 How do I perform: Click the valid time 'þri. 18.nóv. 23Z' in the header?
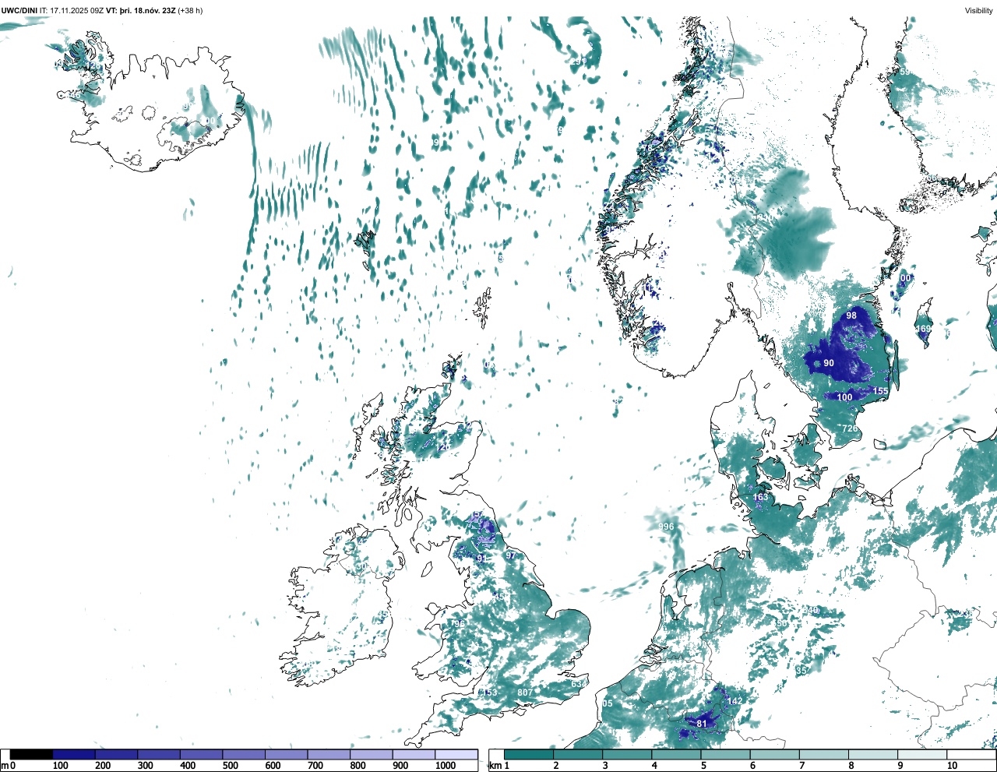(147, 11)
